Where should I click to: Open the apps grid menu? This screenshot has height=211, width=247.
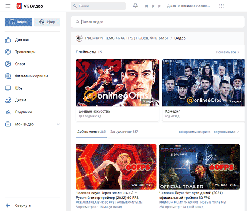222,6
